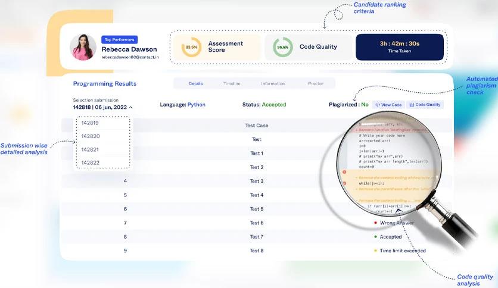Click the Assessment Score 83.5% ring
This screenshot has height=288, width=498.
point(191,47)
